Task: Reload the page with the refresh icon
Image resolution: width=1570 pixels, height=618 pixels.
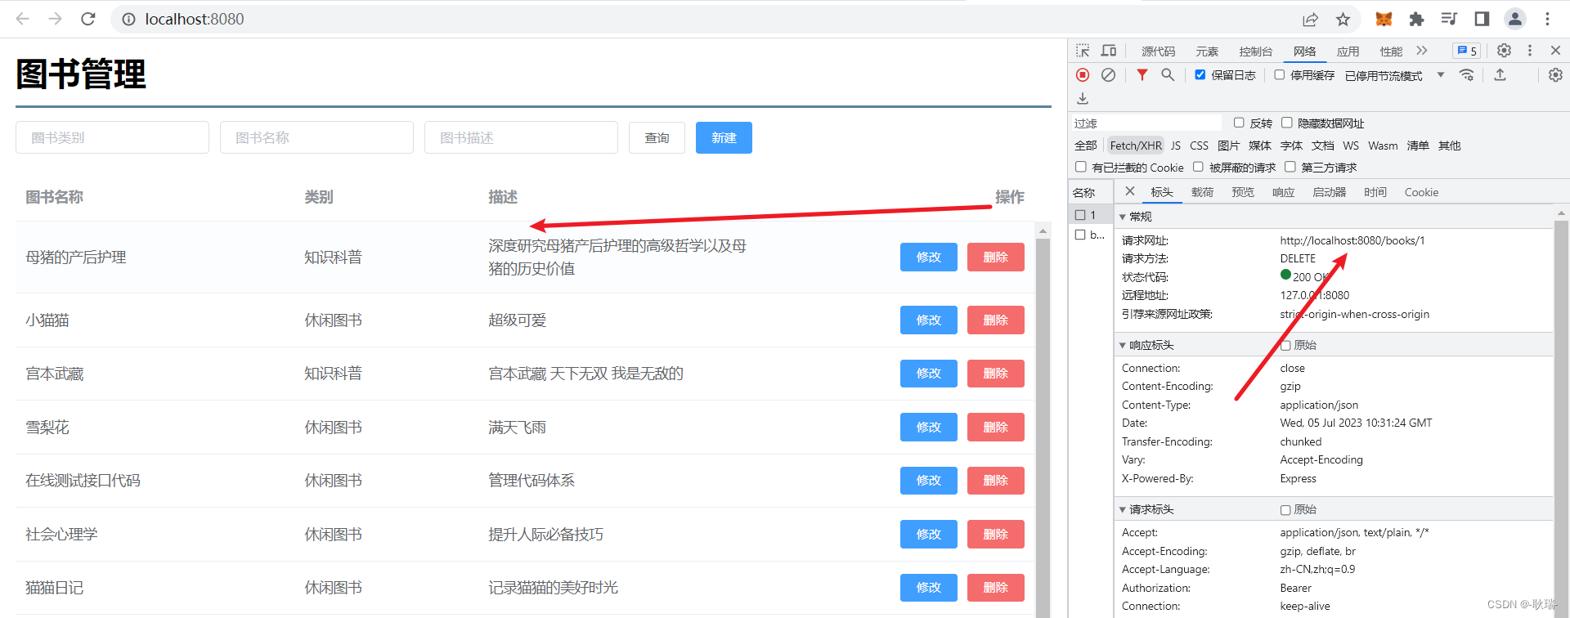Action: tap(88, 19)
